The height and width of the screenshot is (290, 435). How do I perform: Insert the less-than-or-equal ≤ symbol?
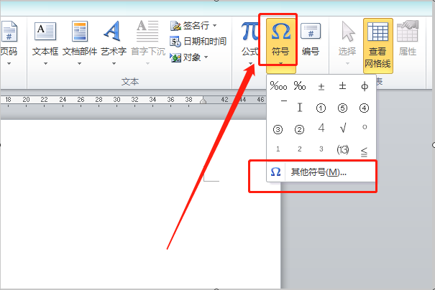[364, 151]
